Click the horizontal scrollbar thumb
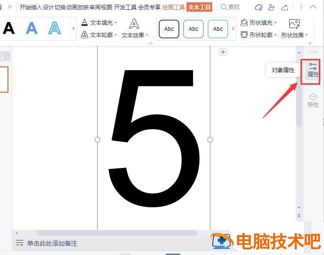The height and width of the screenshot is (255, 324). (117, 233)
